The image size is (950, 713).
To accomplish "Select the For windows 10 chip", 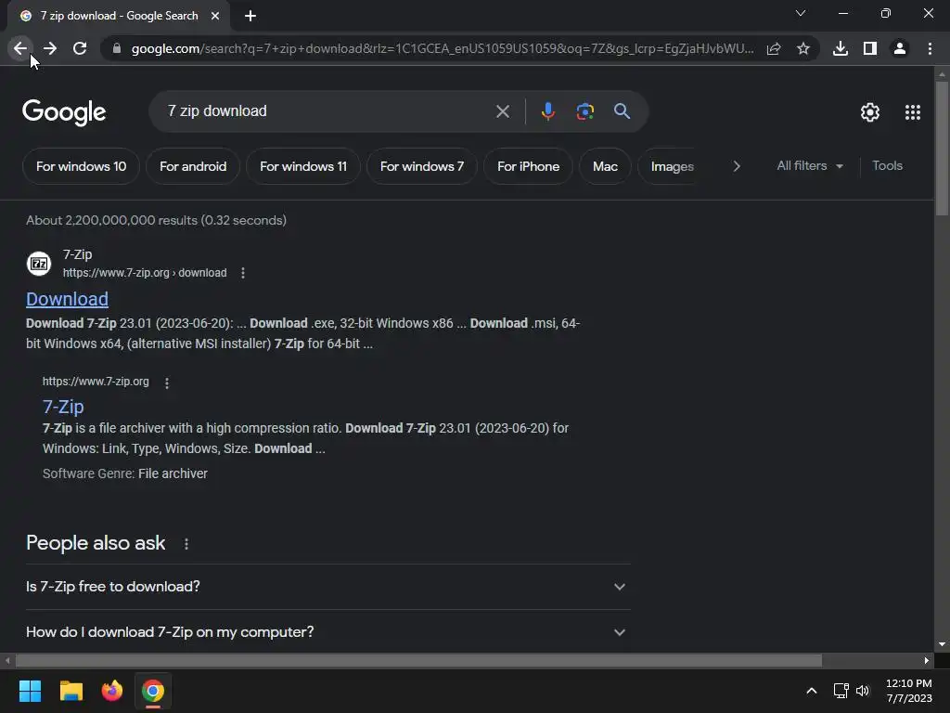I will pos(82,166).
